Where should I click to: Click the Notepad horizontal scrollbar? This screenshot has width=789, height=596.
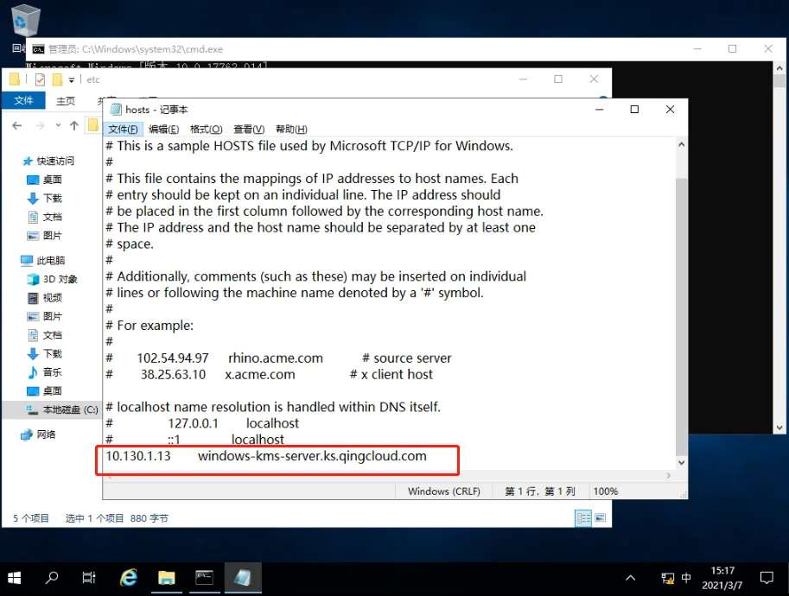[346, 476]
